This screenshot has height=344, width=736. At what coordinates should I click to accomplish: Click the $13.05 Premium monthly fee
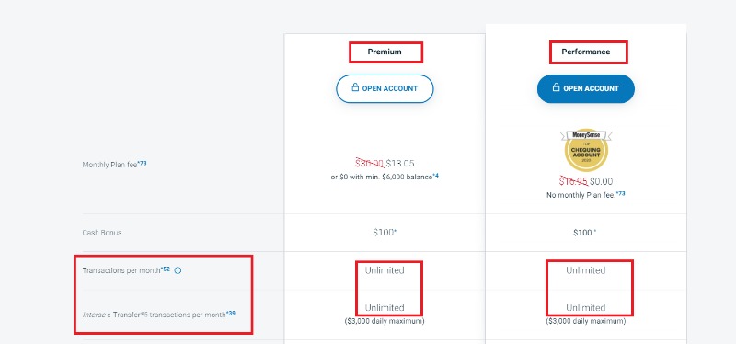pyautogui.click(x=400, y=164)
